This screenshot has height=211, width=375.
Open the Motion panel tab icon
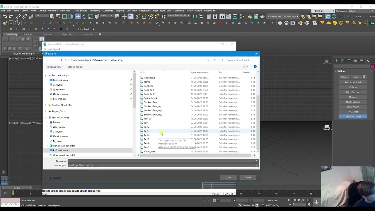[355, 61]
